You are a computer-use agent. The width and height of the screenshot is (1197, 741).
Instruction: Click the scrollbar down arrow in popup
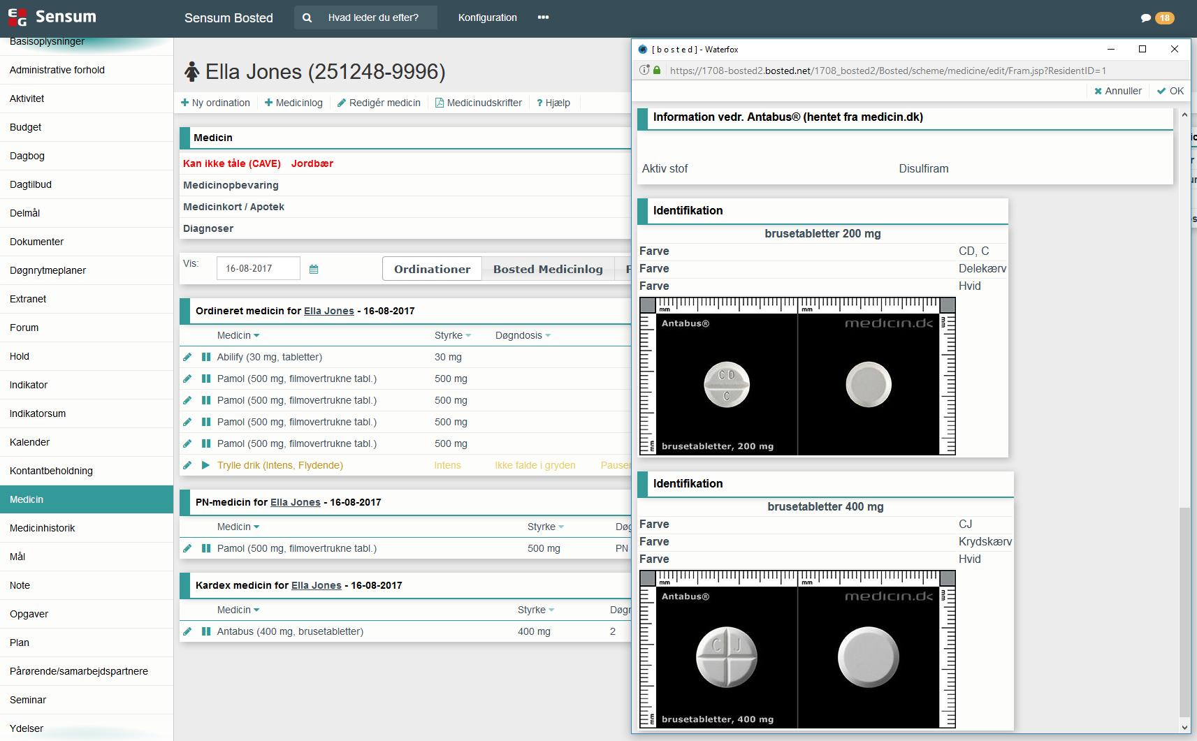point(1184,727)
